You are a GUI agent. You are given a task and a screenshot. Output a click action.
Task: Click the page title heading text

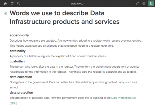[x=64, y=17]
